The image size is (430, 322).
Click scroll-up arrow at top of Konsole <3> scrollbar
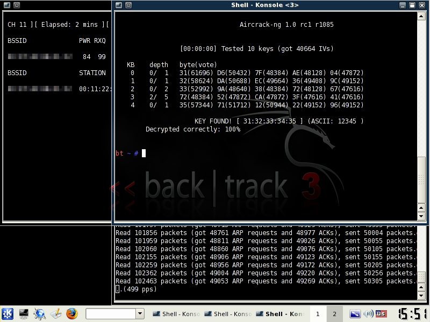[x=421, y=17]
